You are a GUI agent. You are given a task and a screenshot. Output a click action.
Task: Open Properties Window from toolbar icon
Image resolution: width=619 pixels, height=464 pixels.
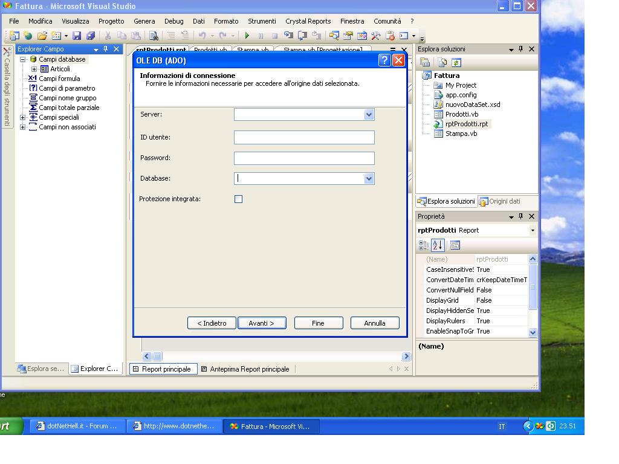pos(348,36)
